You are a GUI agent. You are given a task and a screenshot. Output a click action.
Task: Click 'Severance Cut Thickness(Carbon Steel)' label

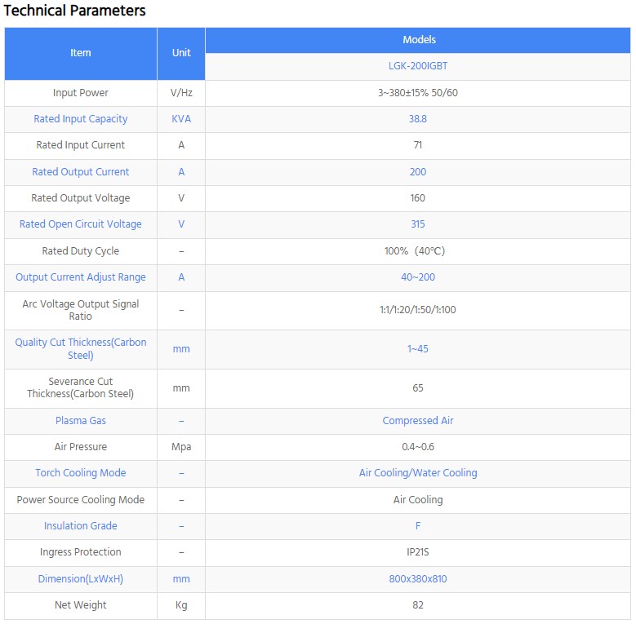pos(80,387)
